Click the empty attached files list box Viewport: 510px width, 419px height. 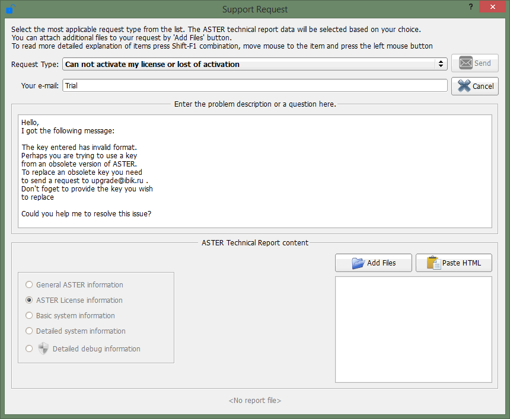[413, 329]
